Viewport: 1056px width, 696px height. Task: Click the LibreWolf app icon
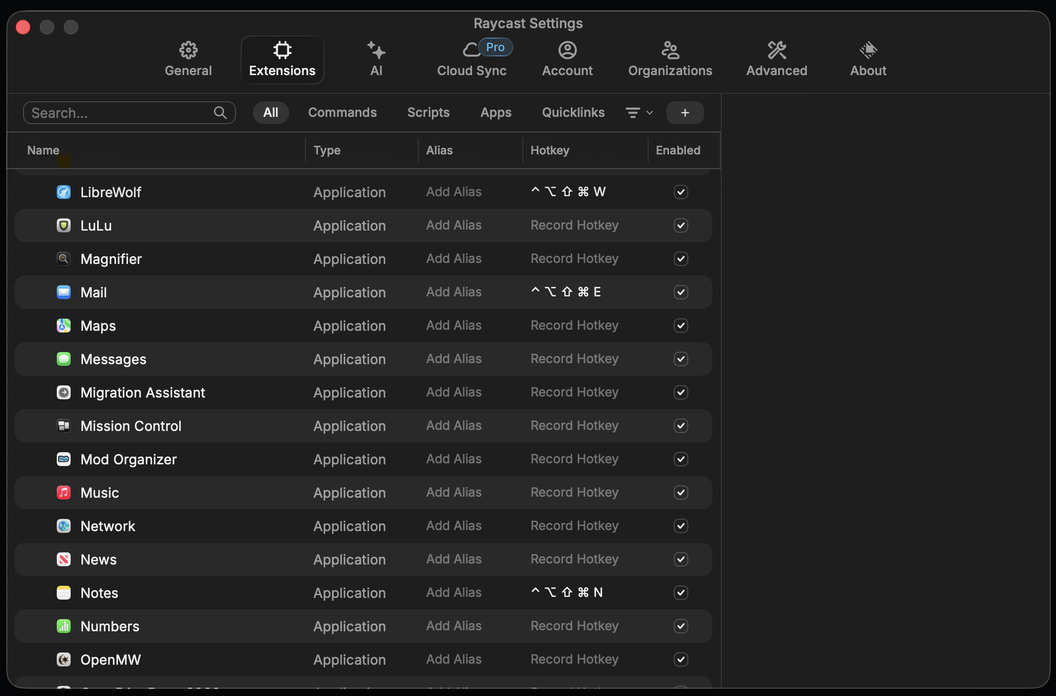click(x=64, y=192)
